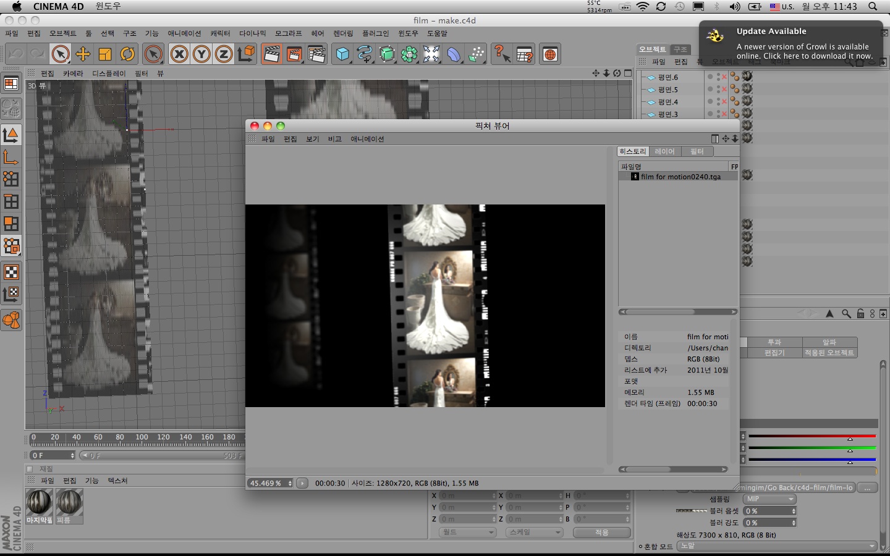Open render settings clapperboard icon
Image resolution: width=890 pixels, height=556 pixels.
[316, 54]
